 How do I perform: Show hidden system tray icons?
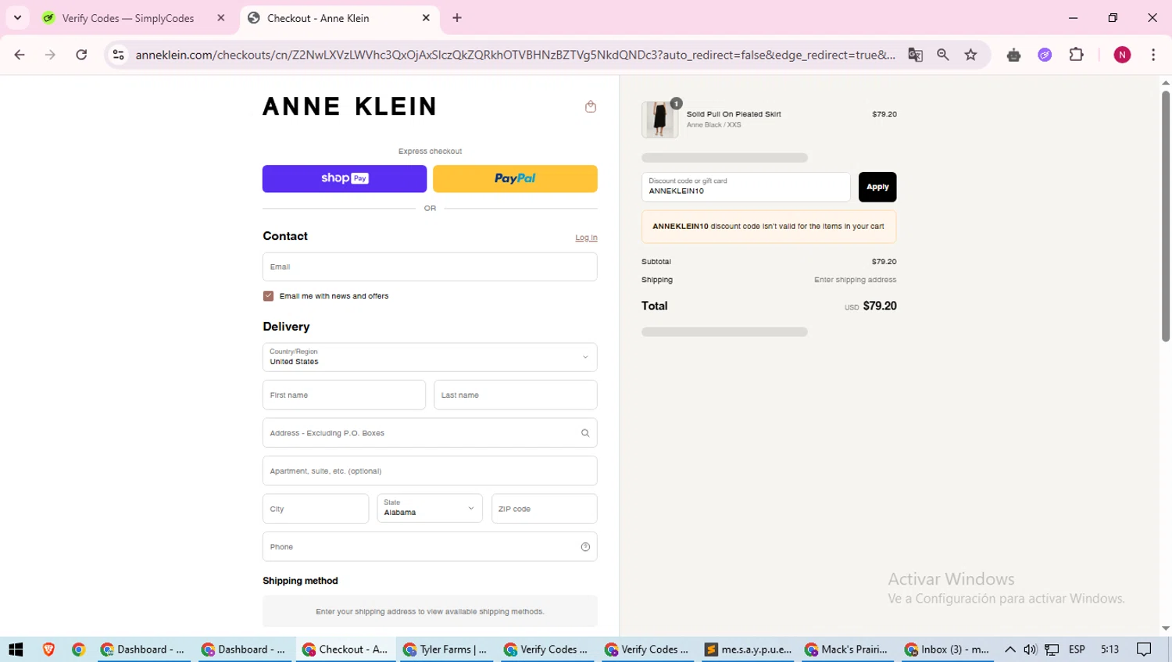click(x=1009, y=649)
